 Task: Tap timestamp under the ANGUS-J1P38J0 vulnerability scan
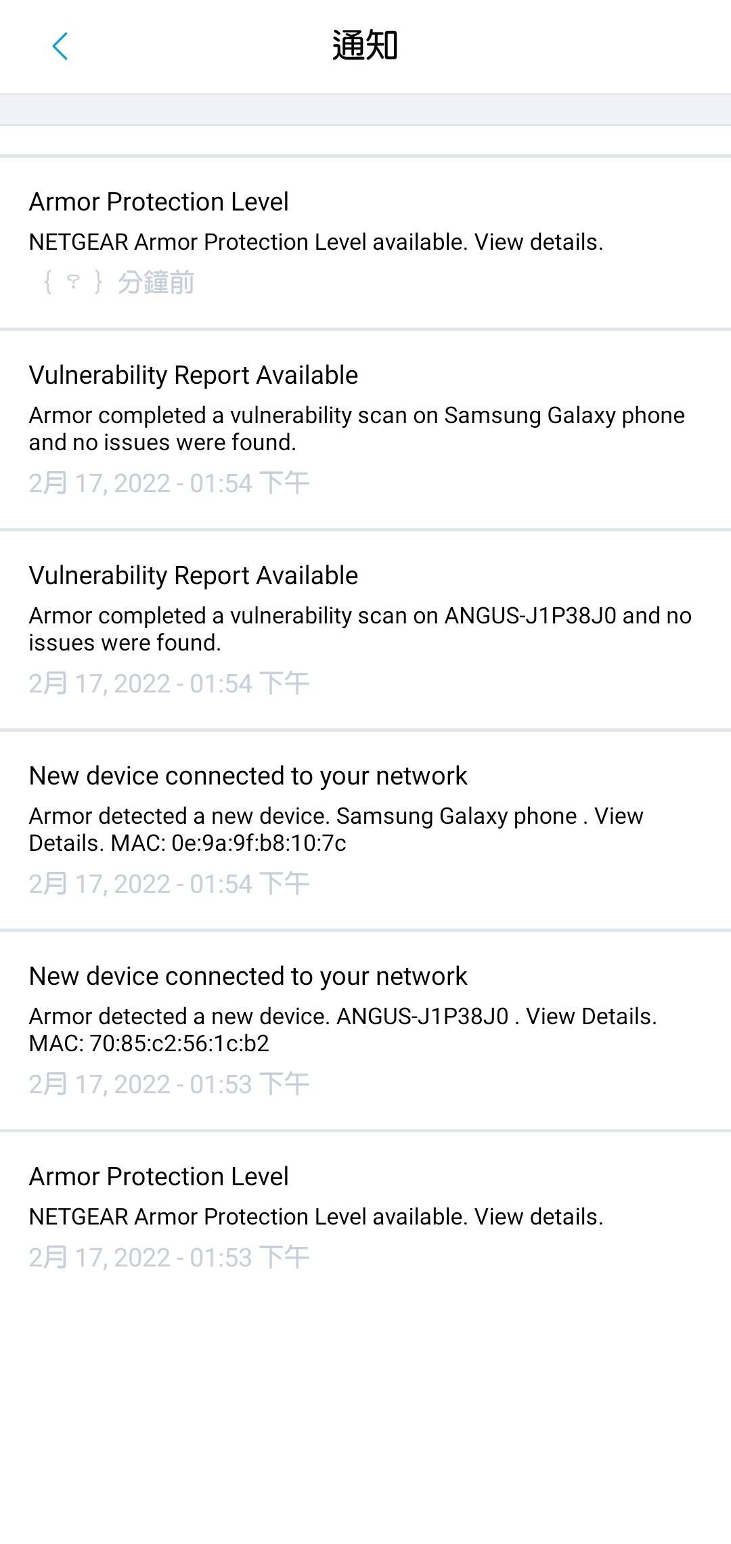pyautogui.click(x=169, y=684)
